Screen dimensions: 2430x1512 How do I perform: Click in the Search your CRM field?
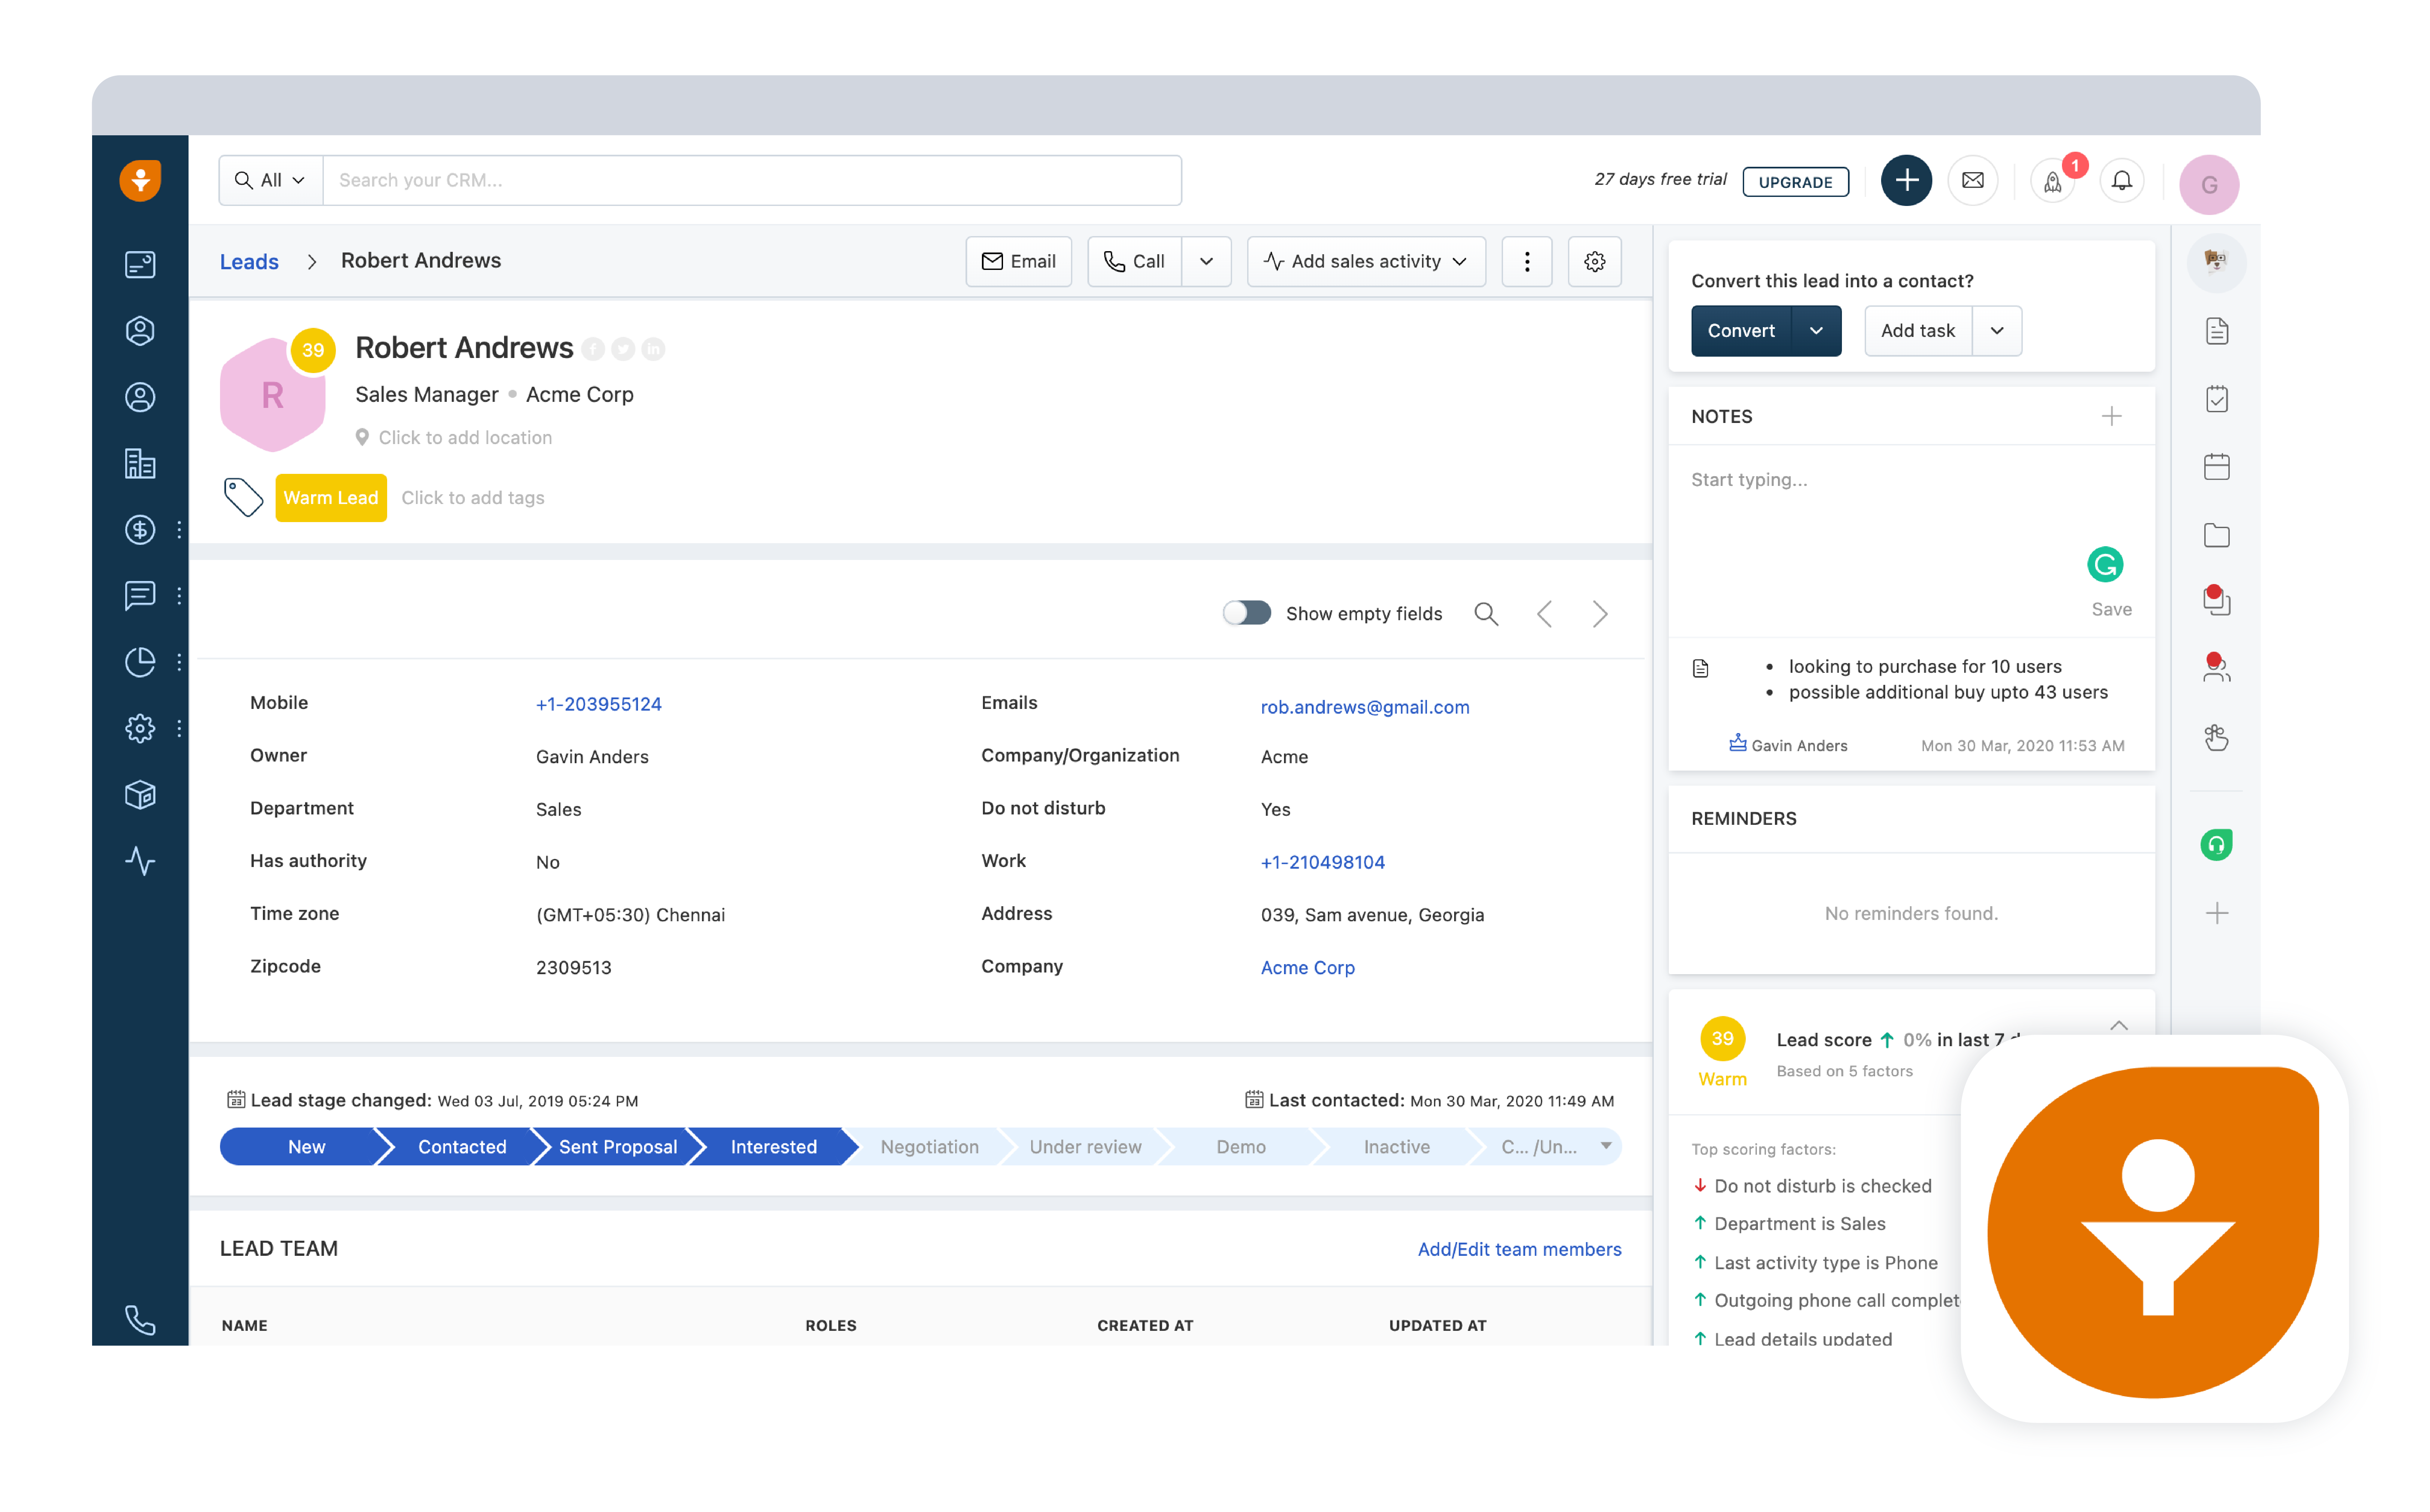pyautogui.click(x=752, y=181)
